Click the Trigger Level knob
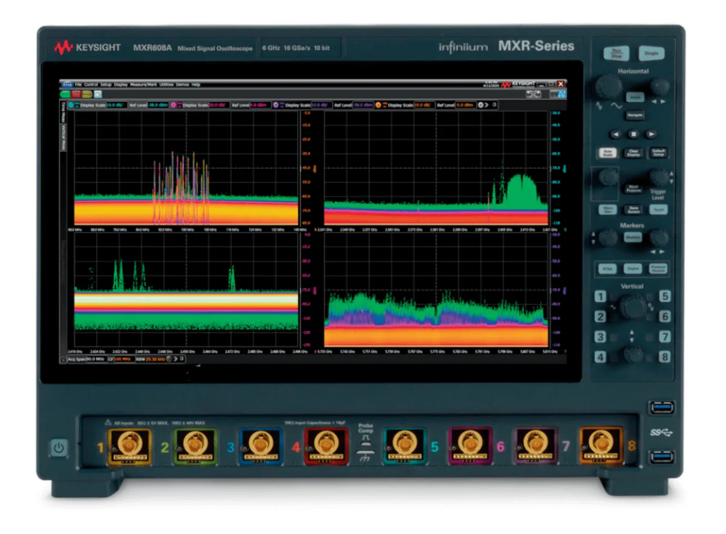This screenshot has width=726, height=534. 659,177
